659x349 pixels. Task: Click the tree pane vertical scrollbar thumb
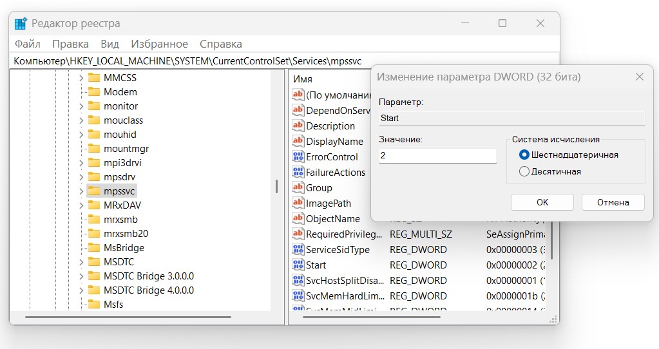276,186
